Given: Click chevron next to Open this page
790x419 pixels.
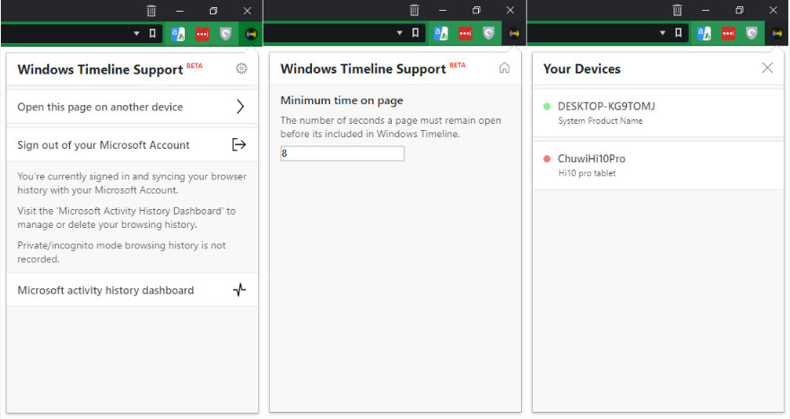Looking at the screenshot, I should coord(240,107).
